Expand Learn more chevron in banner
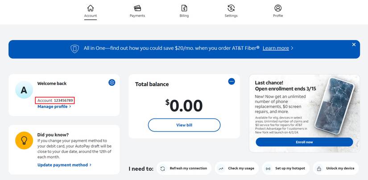Image resolution: width=368 pixels, height=180 pixels. [292, 48]
